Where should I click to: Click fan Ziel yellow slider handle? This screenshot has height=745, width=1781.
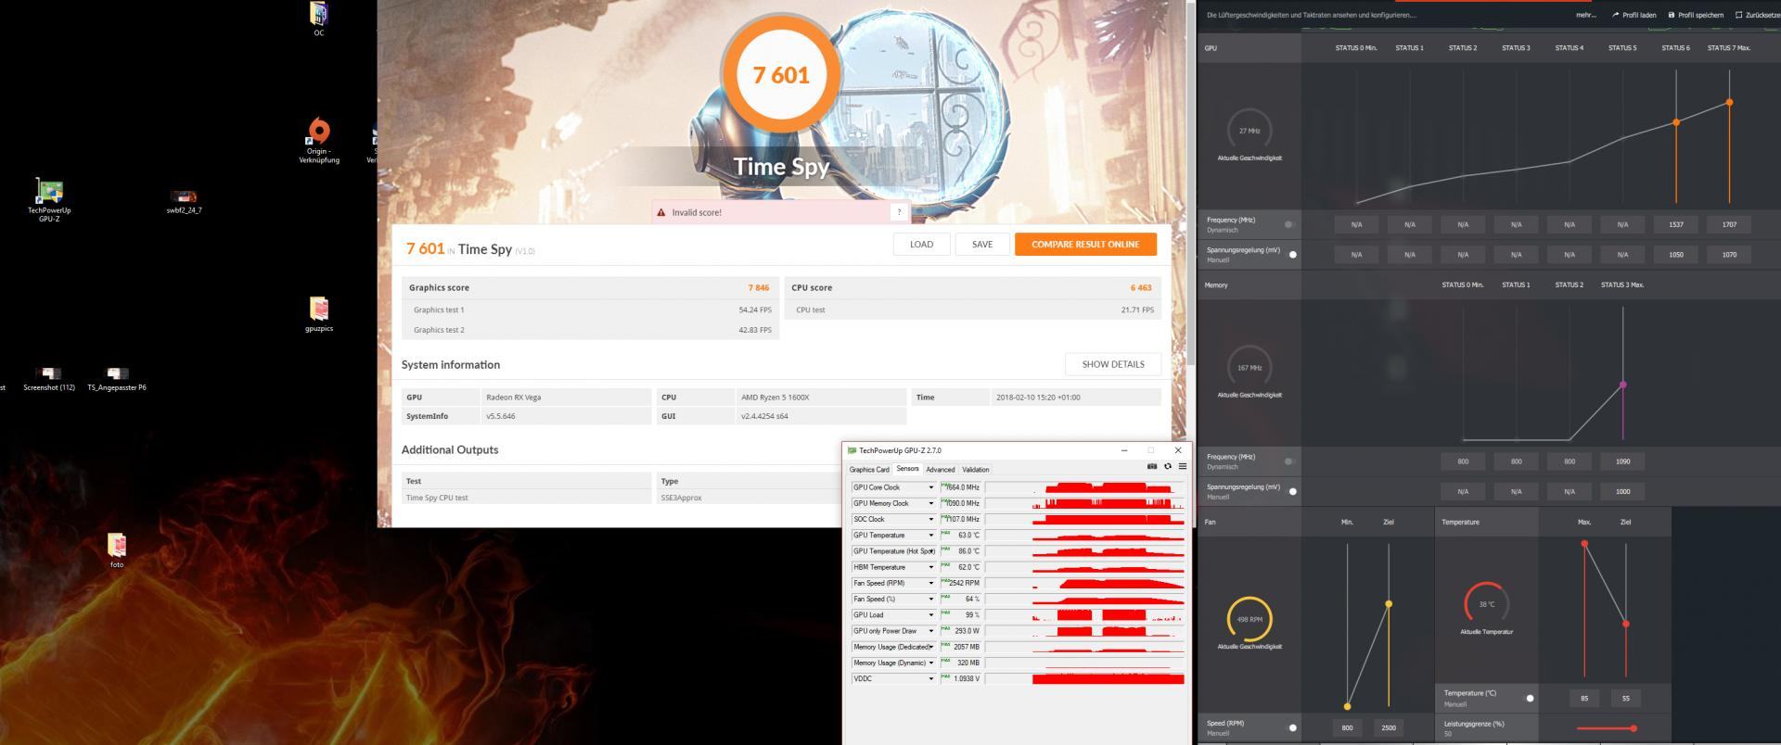1389,604
